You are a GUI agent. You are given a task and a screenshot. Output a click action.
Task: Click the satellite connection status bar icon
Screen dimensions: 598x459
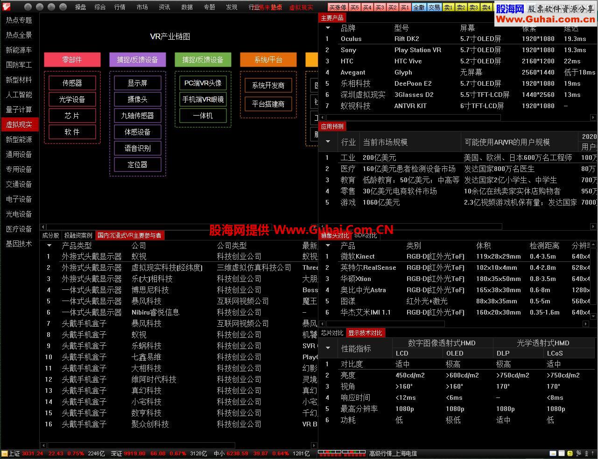pos(578,453)
